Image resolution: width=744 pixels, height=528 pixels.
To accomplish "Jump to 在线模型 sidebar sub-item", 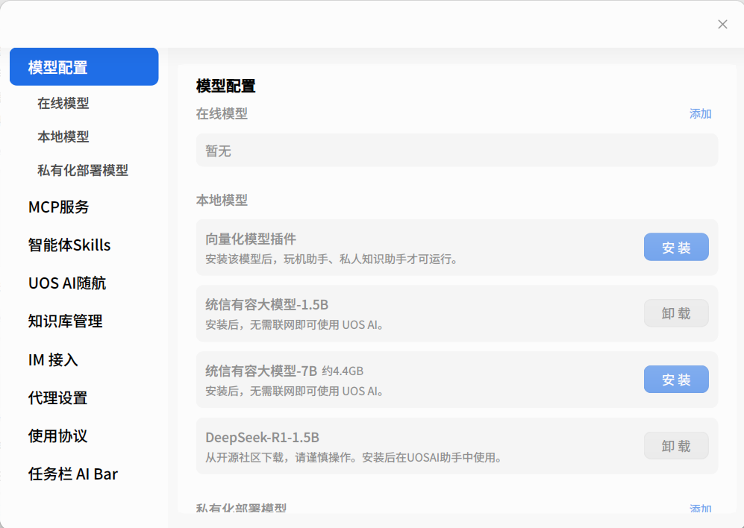I will (63, 103).
